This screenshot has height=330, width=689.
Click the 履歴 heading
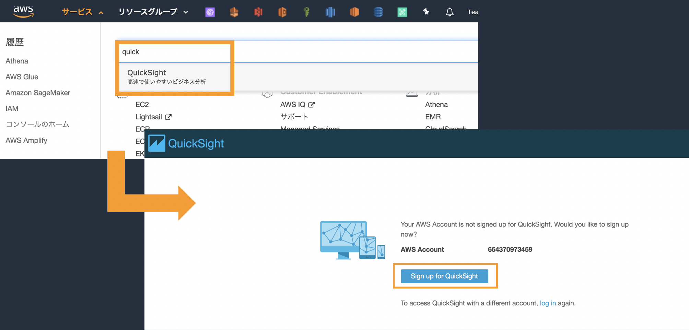pos(15,42)
